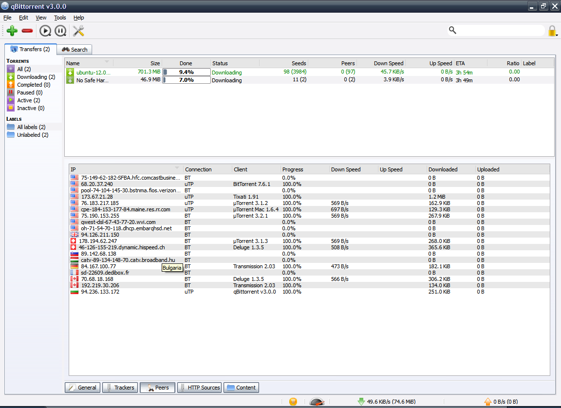Viewport: 561px width, 408px height.
Task: Open the Trackers properties button
Action: tap(120, 388)
